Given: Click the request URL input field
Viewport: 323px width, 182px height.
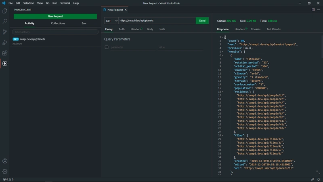Looking at the screenshot, I should coord(157,21).
